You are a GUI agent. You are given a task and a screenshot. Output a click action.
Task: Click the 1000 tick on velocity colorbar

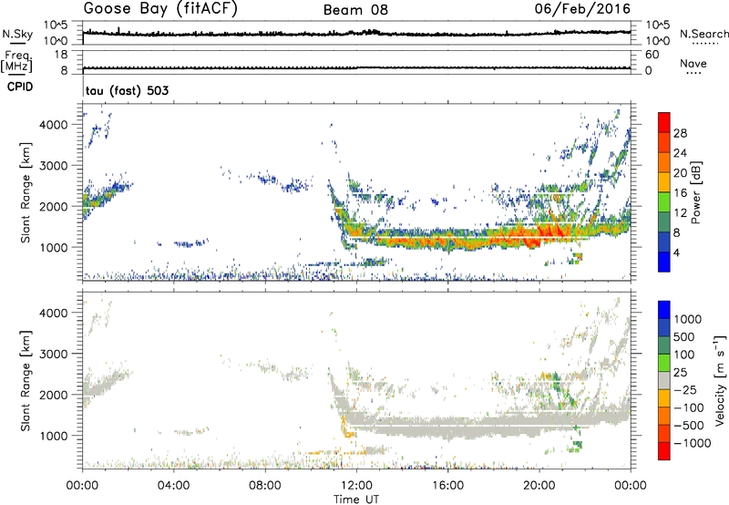[687, 319]
